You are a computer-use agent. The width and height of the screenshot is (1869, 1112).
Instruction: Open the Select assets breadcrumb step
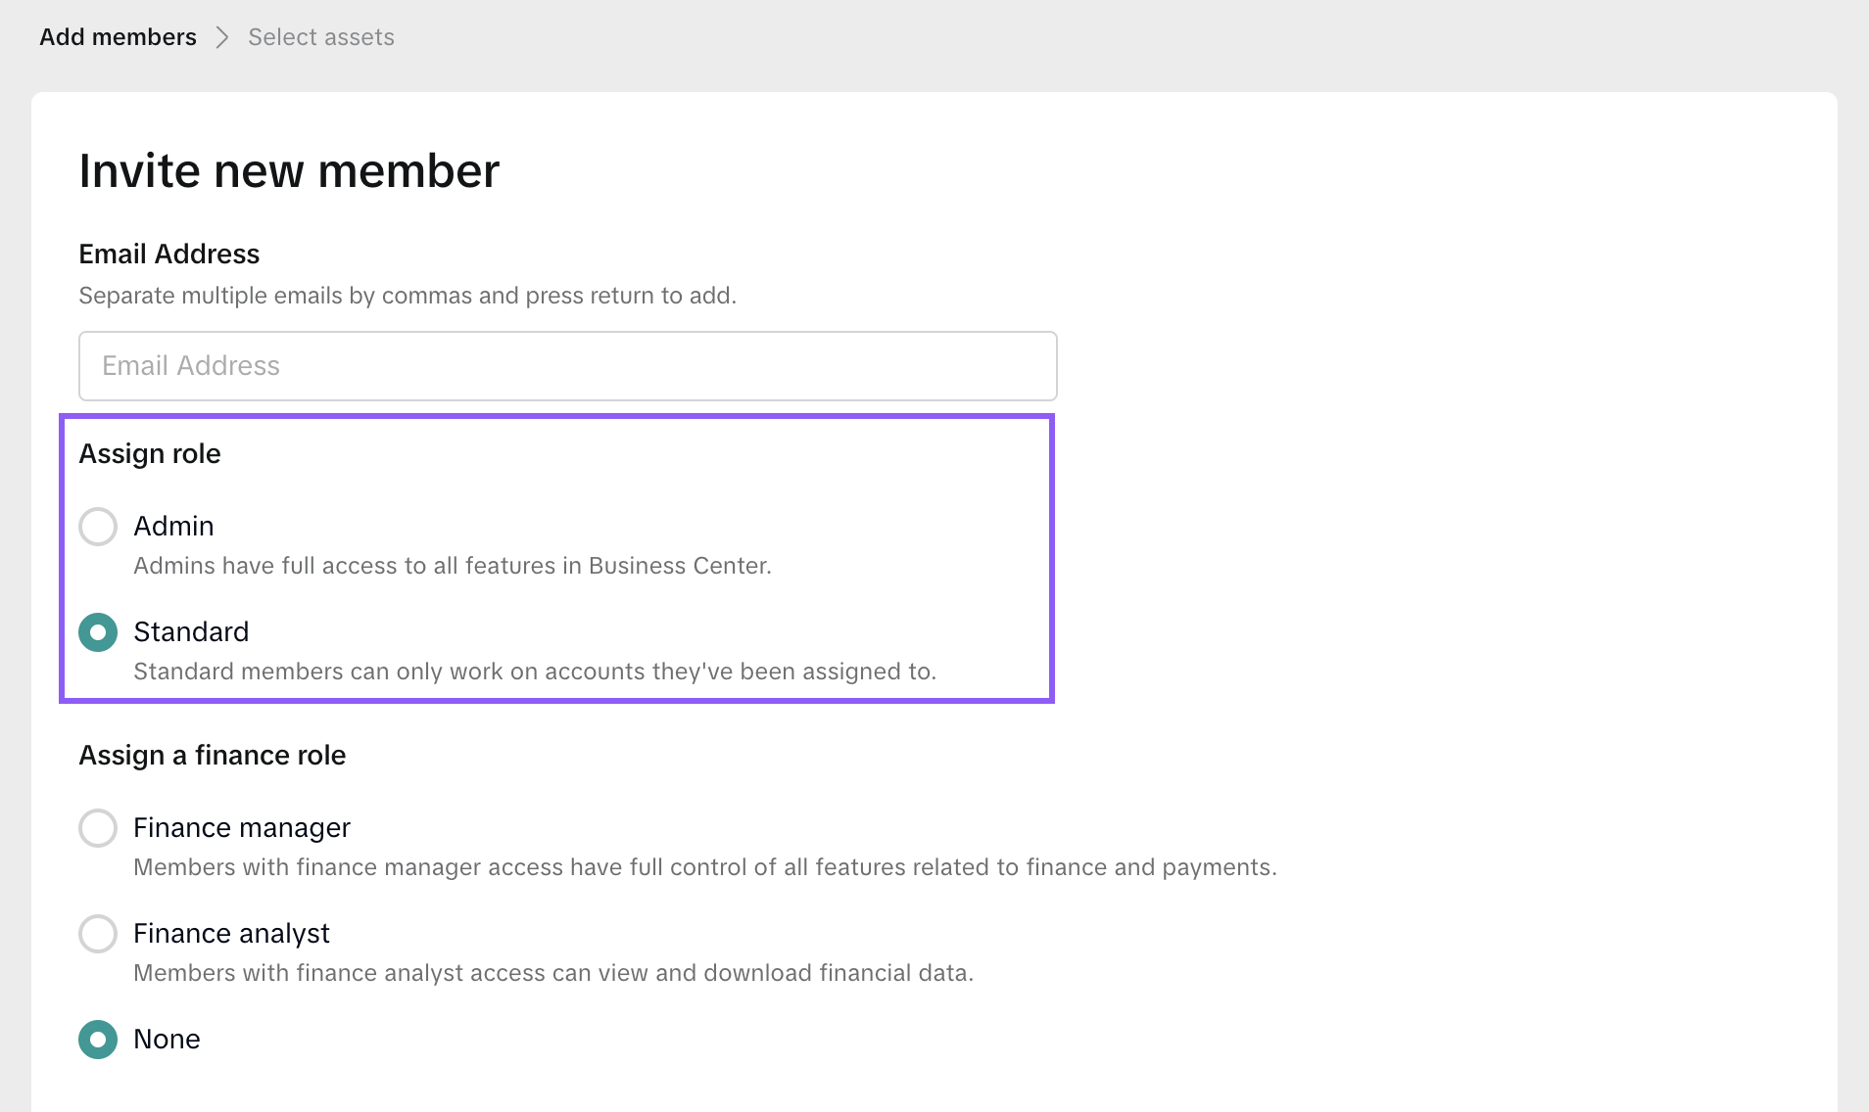[321, 37]
